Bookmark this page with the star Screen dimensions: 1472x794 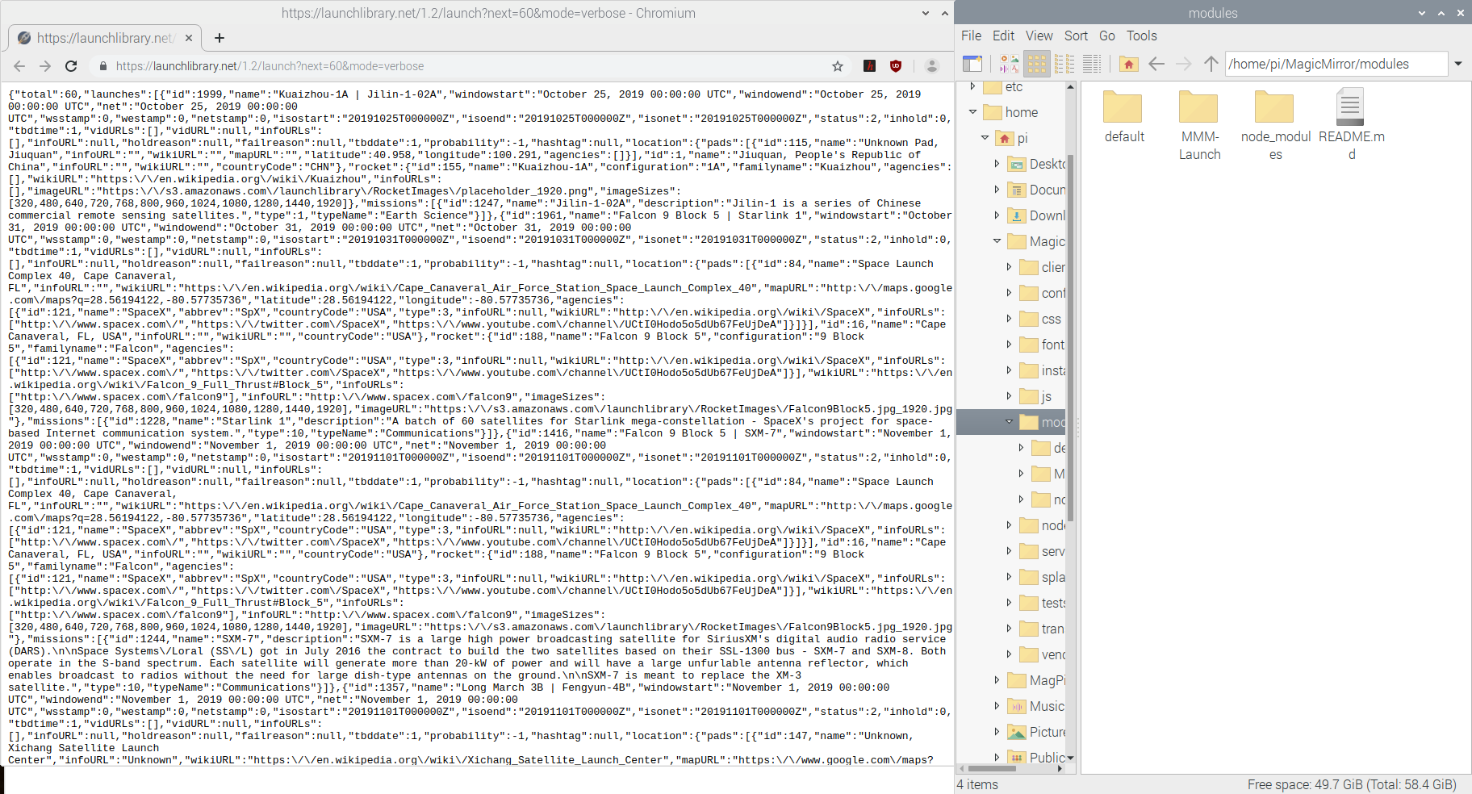pyautogui.click(x=838, y=66)
